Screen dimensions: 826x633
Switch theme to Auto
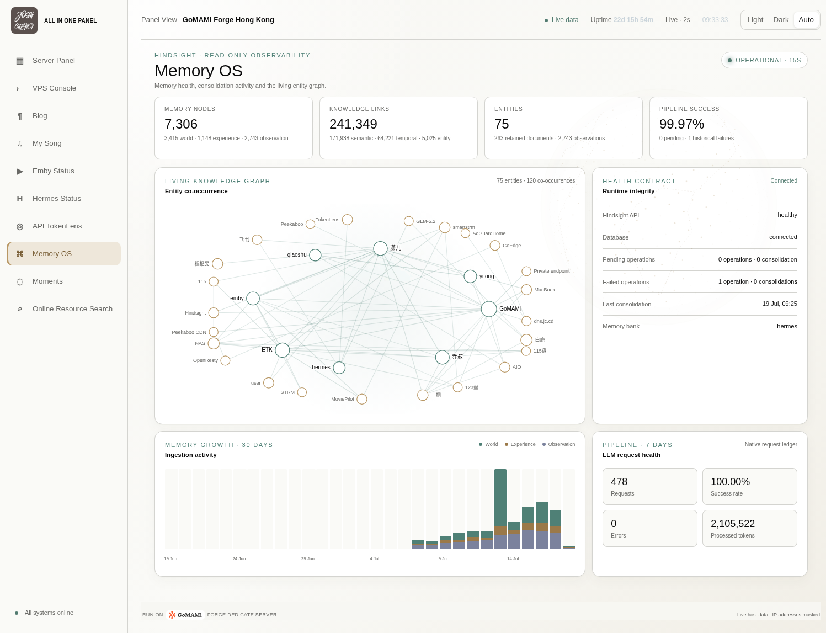click(x=806, y=20)
